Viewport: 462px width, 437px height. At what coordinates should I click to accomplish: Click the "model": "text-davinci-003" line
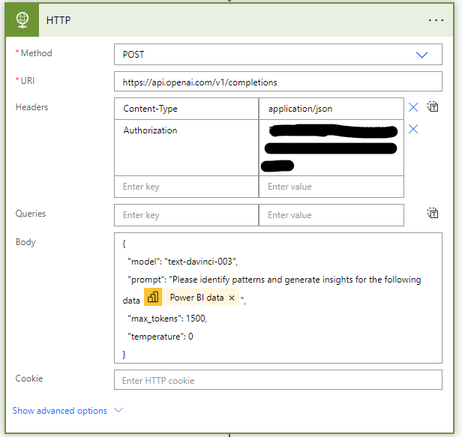tap(183, 262)
